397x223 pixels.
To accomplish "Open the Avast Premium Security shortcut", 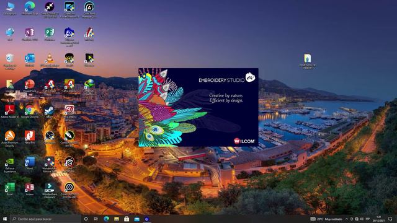I will coord(10,139).
